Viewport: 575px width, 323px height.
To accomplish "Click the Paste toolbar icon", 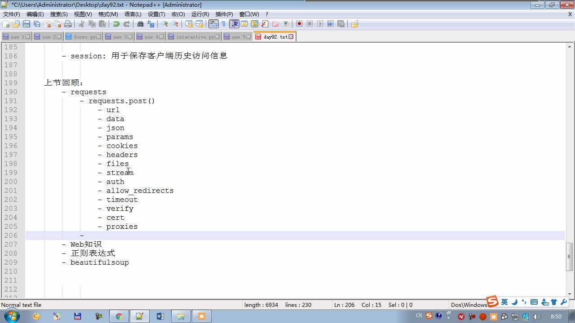I will click(x=102, y=24).
